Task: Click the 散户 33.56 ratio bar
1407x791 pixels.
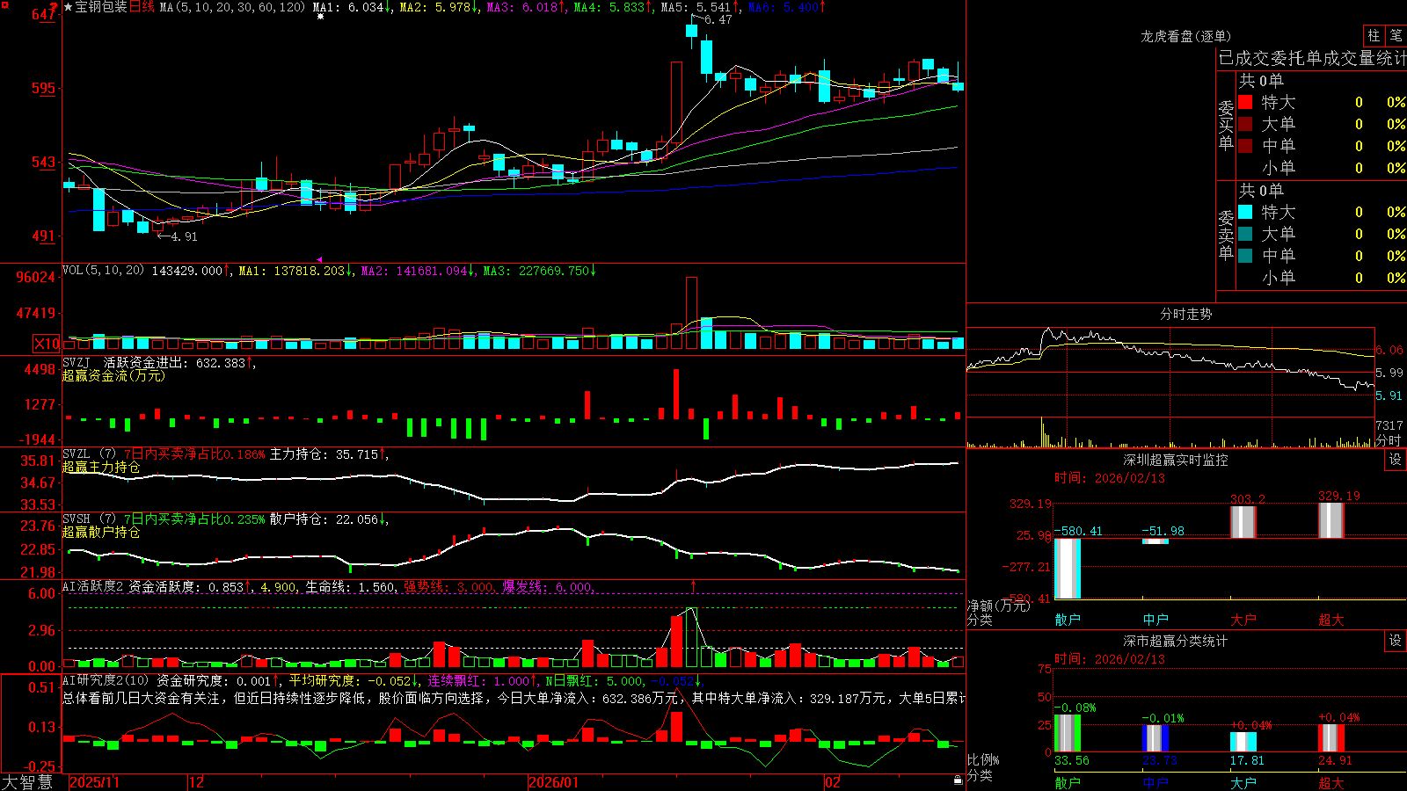Action: click(1068, 733)
